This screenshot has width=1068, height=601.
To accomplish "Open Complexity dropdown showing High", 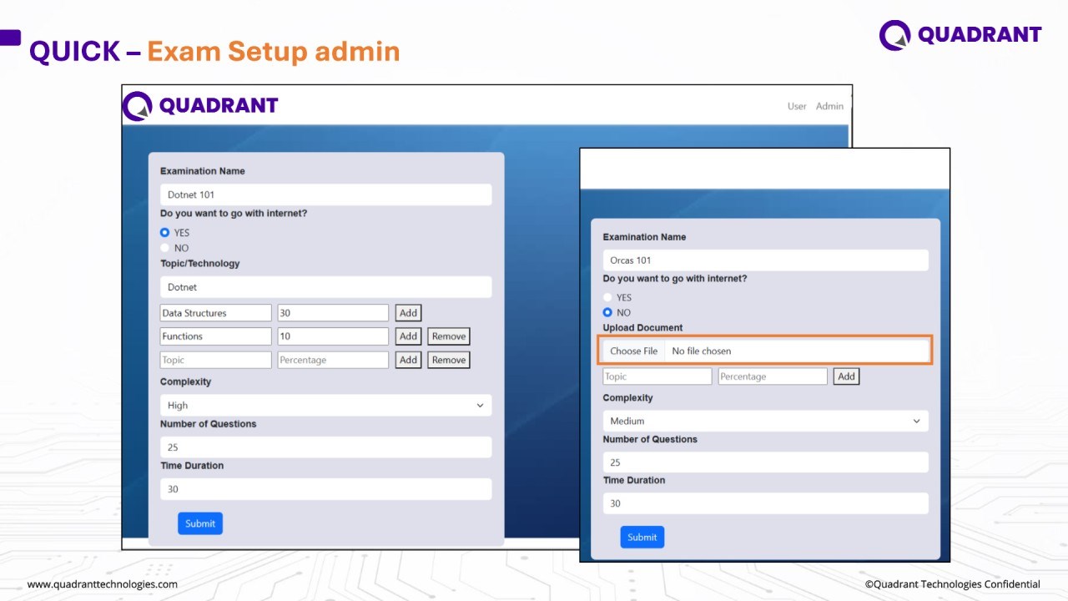I will click(x=326, y=406).
